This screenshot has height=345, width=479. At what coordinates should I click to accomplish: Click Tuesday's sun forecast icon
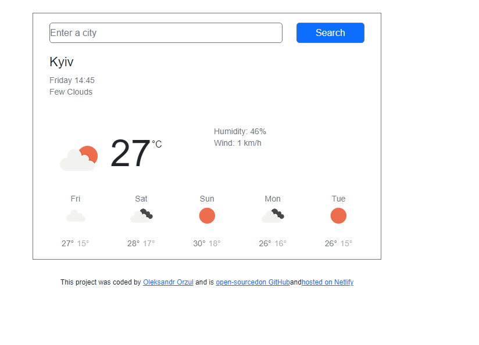click(338, 216)
